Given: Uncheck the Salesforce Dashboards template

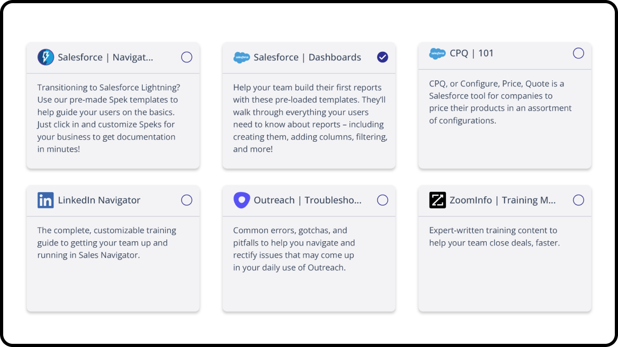Looking at the screenshot, I should tap(382, 57).
